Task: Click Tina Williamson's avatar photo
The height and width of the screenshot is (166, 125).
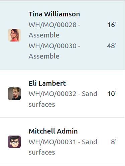Action: tap(14, 35)
